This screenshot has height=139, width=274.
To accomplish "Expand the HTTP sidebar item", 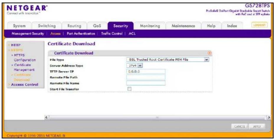I will tap(16, 45).
